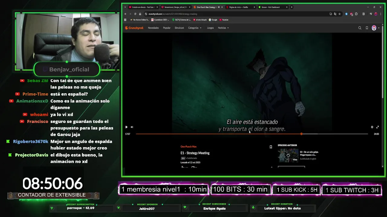Go back with the browser back arrow

[x=125, y=14]
